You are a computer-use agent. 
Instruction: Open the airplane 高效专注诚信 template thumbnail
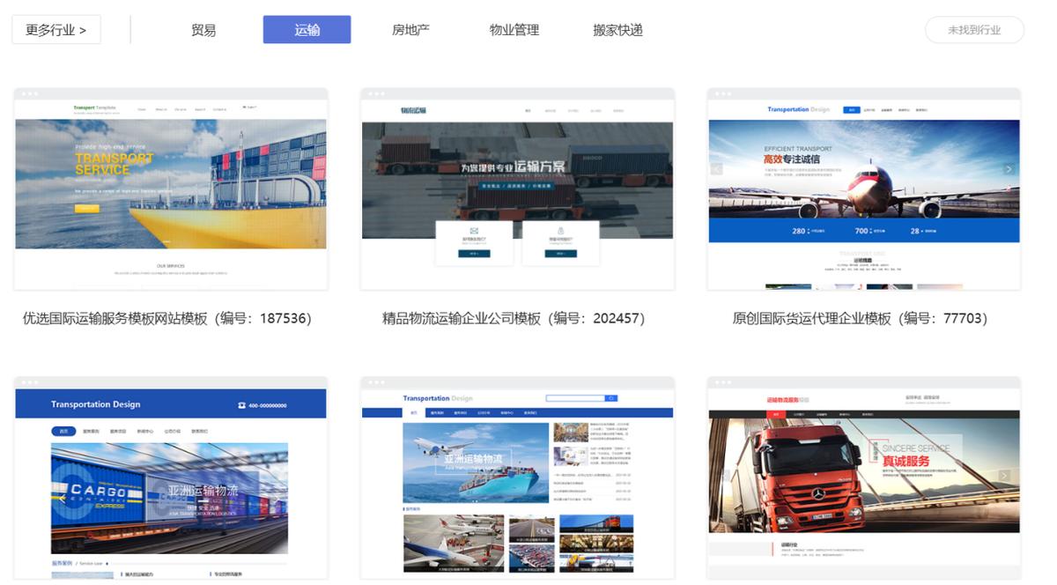click(x=863, y=189)
